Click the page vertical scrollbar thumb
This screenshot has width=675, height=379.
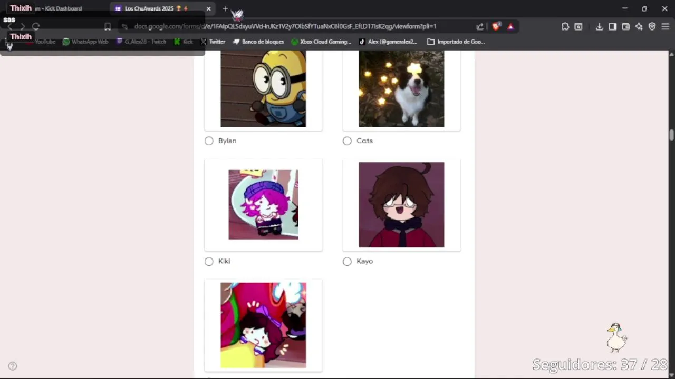[x=672, y=135]
